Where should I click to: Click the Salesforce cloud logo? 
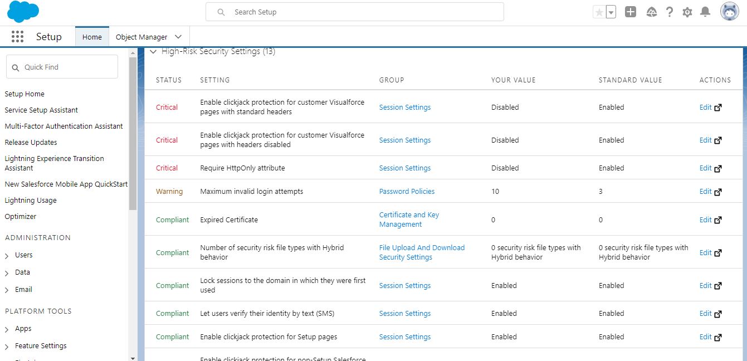pos(22,11)
